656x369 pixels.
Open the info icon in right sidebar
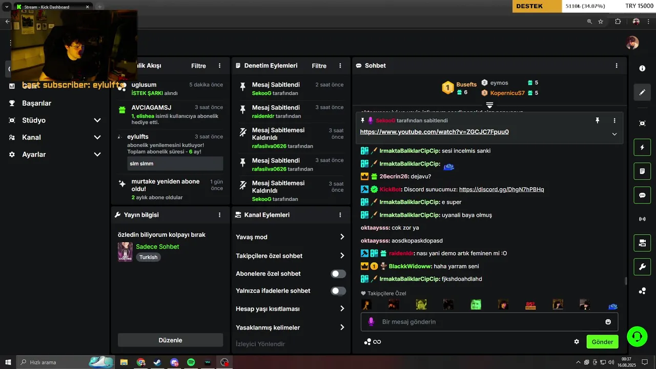642,68
